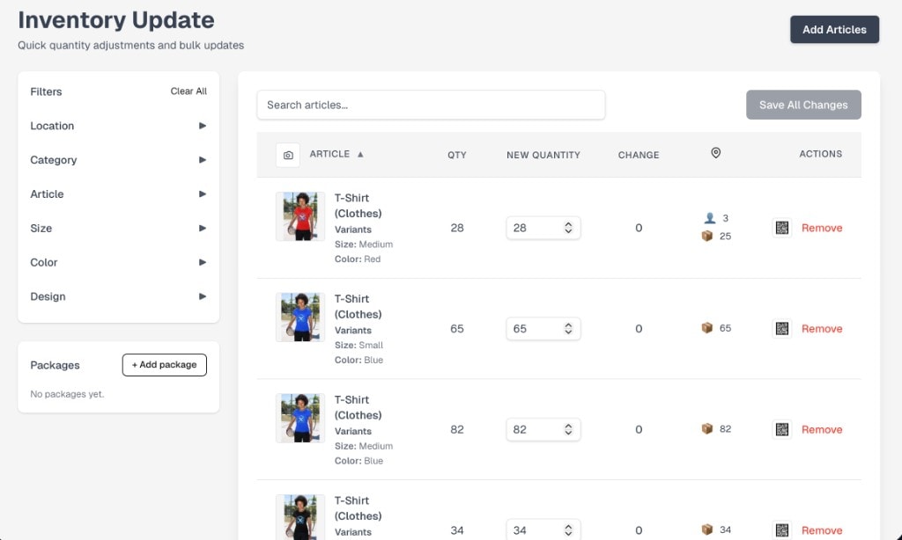Click the person icon showing 3
The height and width of the screenshot is (540, 902).
[x=710, y=218]
